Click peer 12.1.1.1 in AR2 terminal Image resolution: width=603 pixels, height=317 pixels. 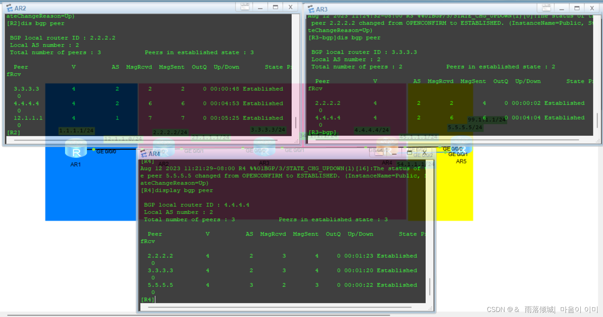(x=28, y=118)
